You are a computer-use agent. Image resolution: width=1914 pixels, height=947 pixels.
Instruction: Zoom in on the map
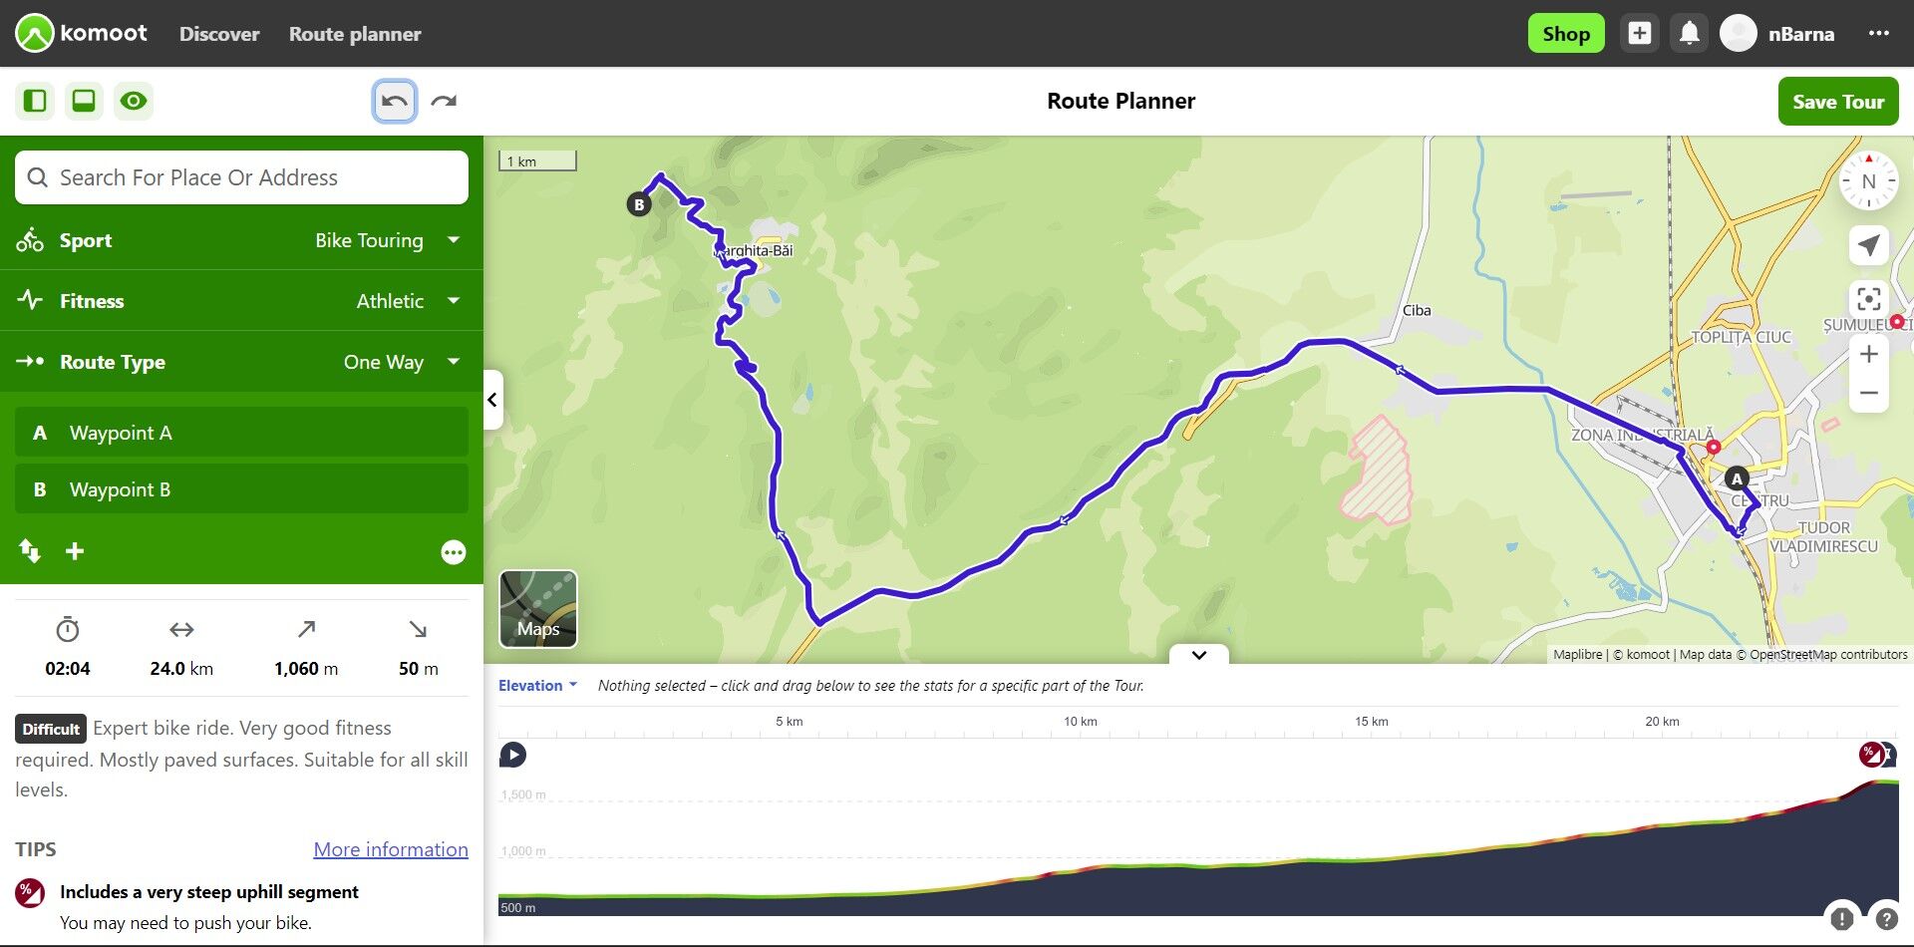coord(1868,354)
